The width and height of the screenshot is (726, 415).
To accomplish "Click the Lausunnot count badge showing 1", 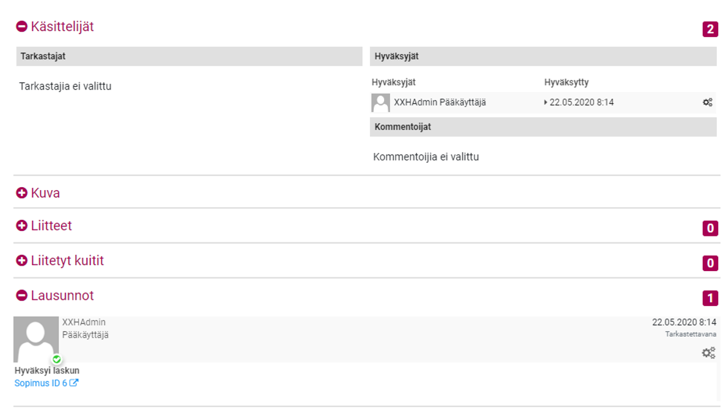I will click(710, 298).
